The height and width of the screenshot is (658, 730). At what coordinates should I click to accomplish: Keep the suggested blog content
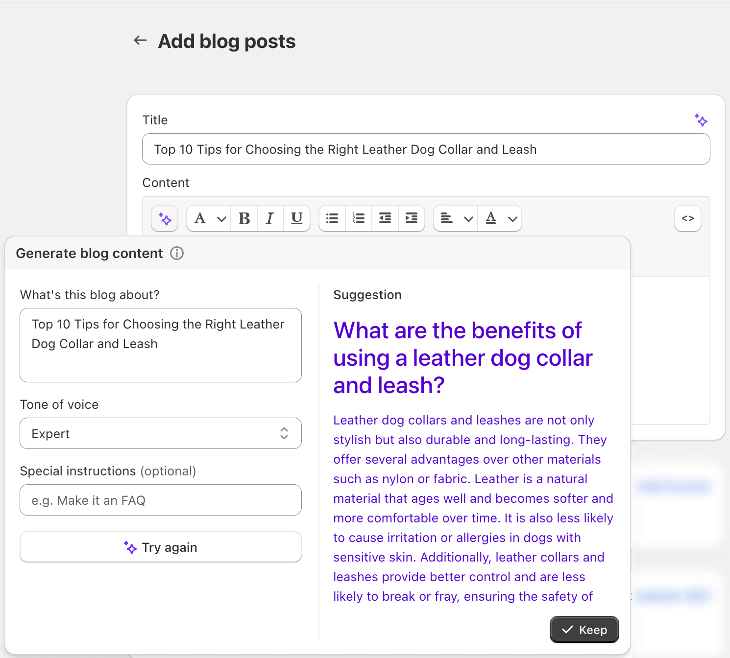[x=584, y=630]
